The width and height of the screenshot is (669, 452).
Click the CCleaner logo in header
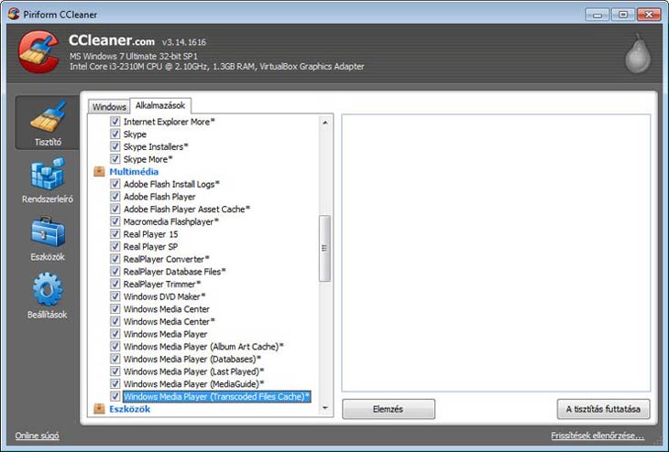[x=38, y=51]
